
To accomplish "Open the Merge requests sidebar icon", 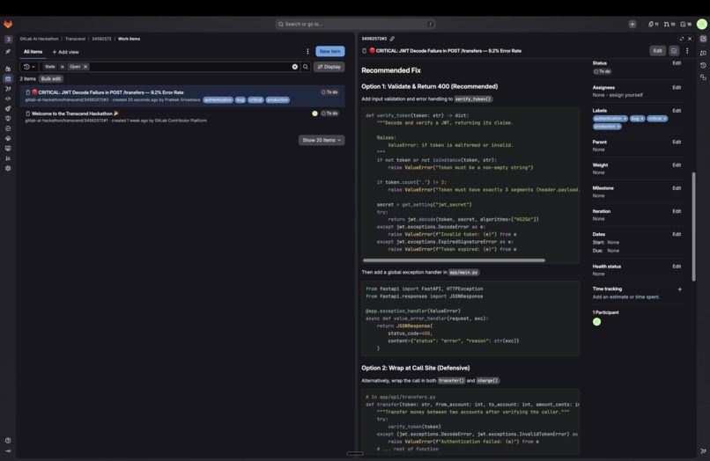I will coord(8,89).
